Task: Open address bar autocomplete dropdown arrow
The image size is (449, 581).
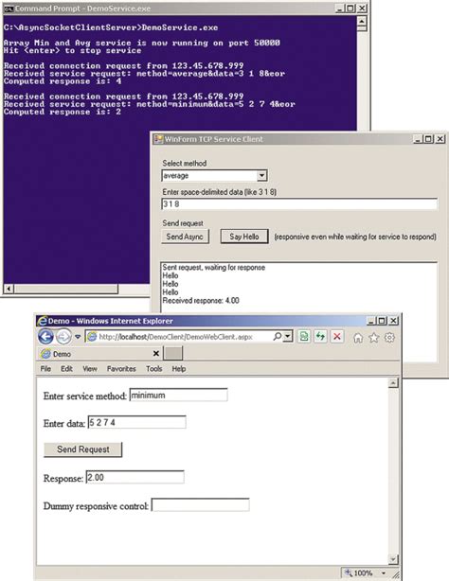Action: 287,337
